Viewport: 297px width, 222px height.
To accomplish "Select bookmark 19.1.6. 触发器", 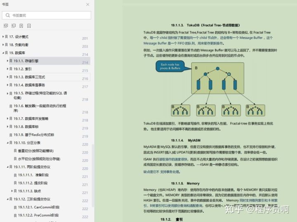I will (x=40, y=108).
